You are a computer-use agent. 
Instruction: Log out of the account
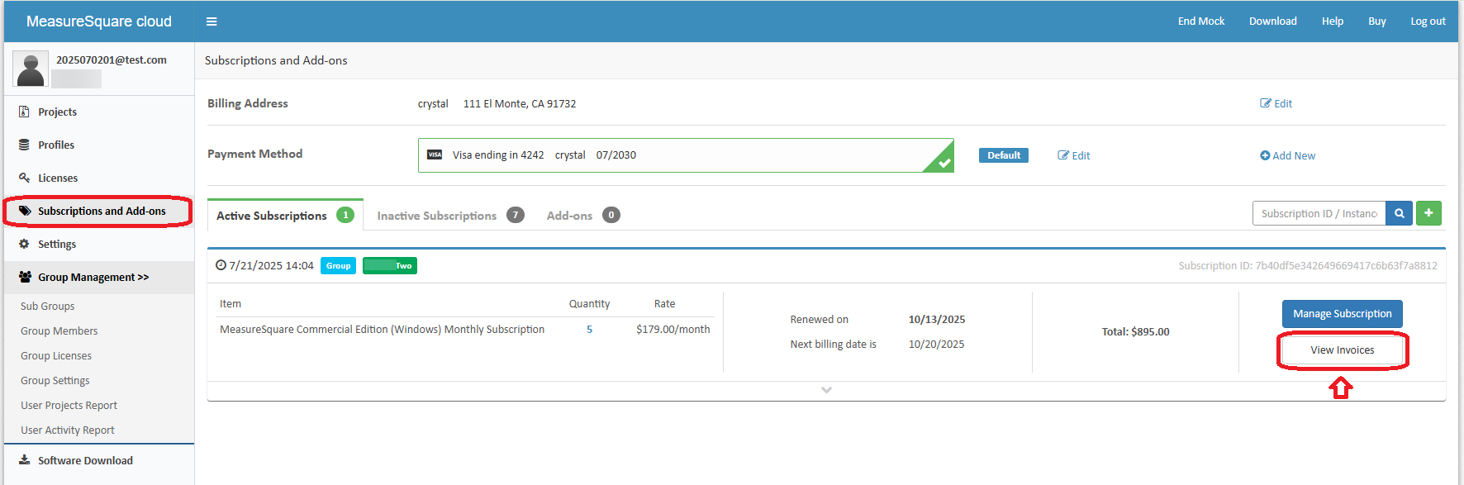[1428, 21]
